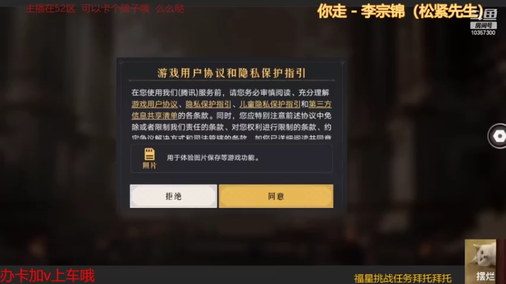Screen dimensions: 506x284
Task: Click the room number 10357300
Action: (483, 33)
